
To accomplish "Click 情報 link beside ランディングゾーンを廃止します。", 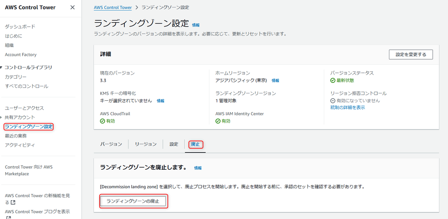I will [198, 168].
